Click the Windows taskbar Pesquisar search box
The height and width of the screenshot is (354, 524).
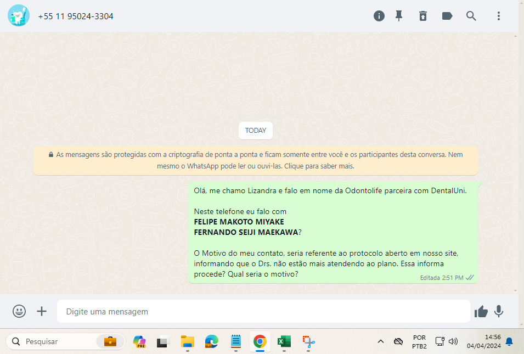click(65, 341)
